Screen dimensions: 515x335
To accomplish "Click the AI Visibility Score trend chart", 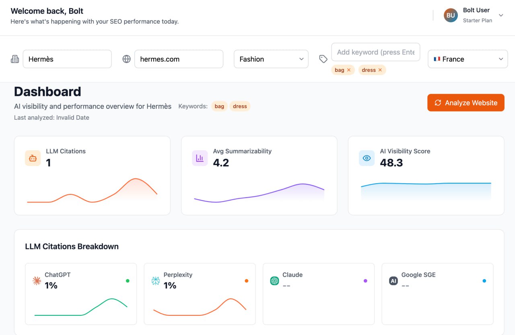I will click(x=426, y=191).
